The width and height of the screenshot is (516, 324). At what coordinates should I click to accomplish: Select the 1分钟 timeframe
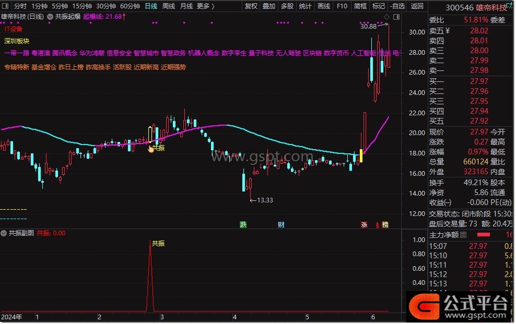[x=39, y=6]
